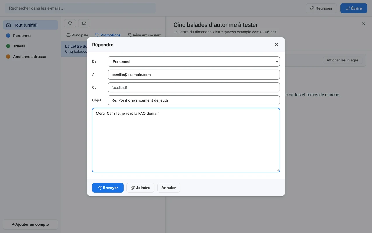Refresh the message list

click(x=70, y=23)
